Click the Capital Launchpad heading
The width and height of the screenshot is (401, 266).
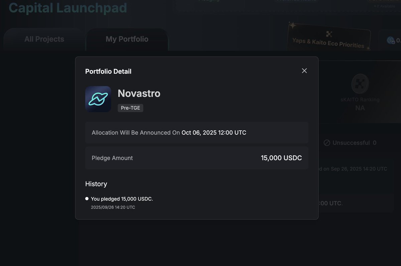pos(68,7)
